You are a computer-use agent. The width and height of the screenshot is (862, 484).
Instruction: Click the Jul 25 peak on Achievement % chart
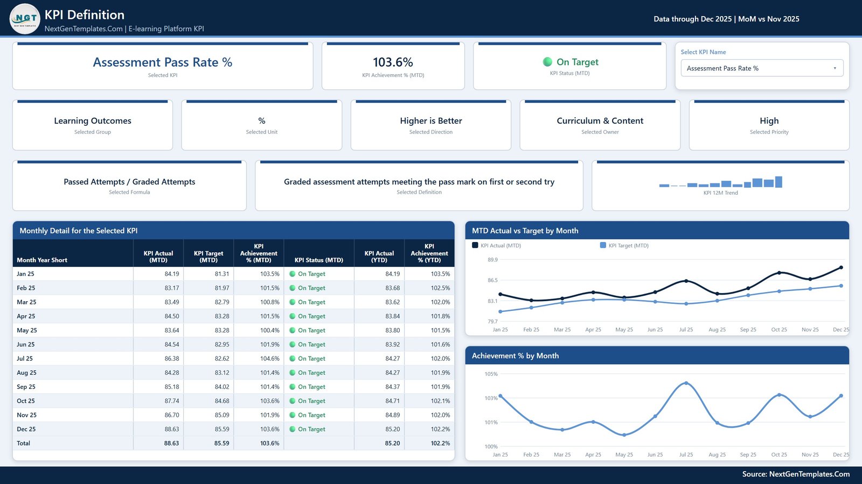pyautogui.click(x=686, y=383)
